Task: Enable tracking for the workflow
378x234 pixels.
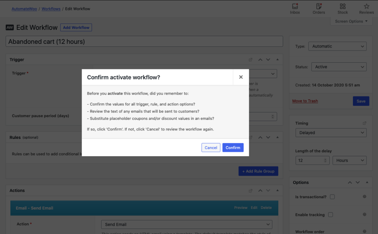Action: tap(330, 214)
